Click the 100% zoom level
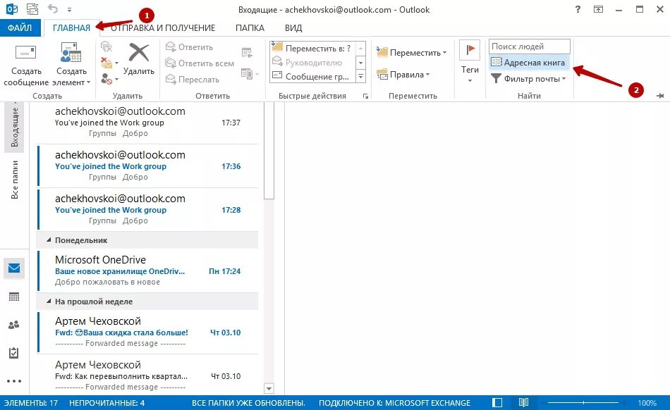670x410 pixels. click(647, 403)
